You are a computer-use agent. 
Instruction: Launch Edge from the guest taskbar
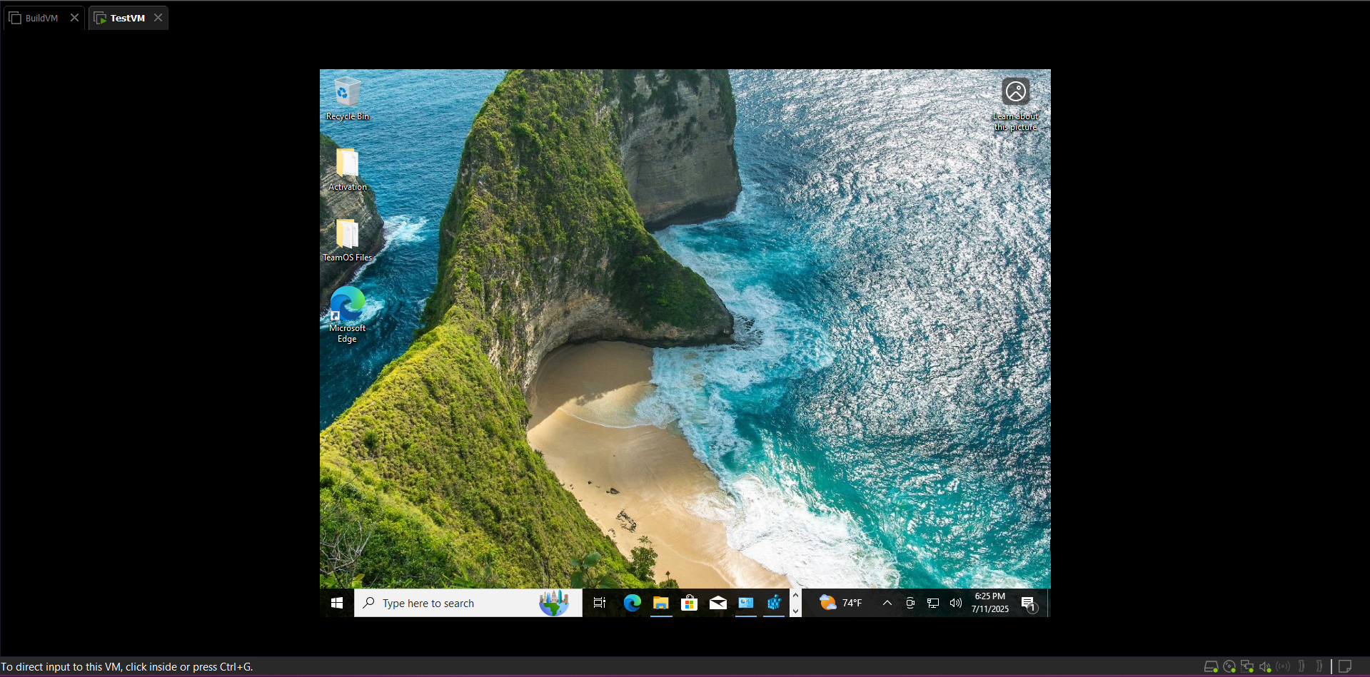(633, 604)
